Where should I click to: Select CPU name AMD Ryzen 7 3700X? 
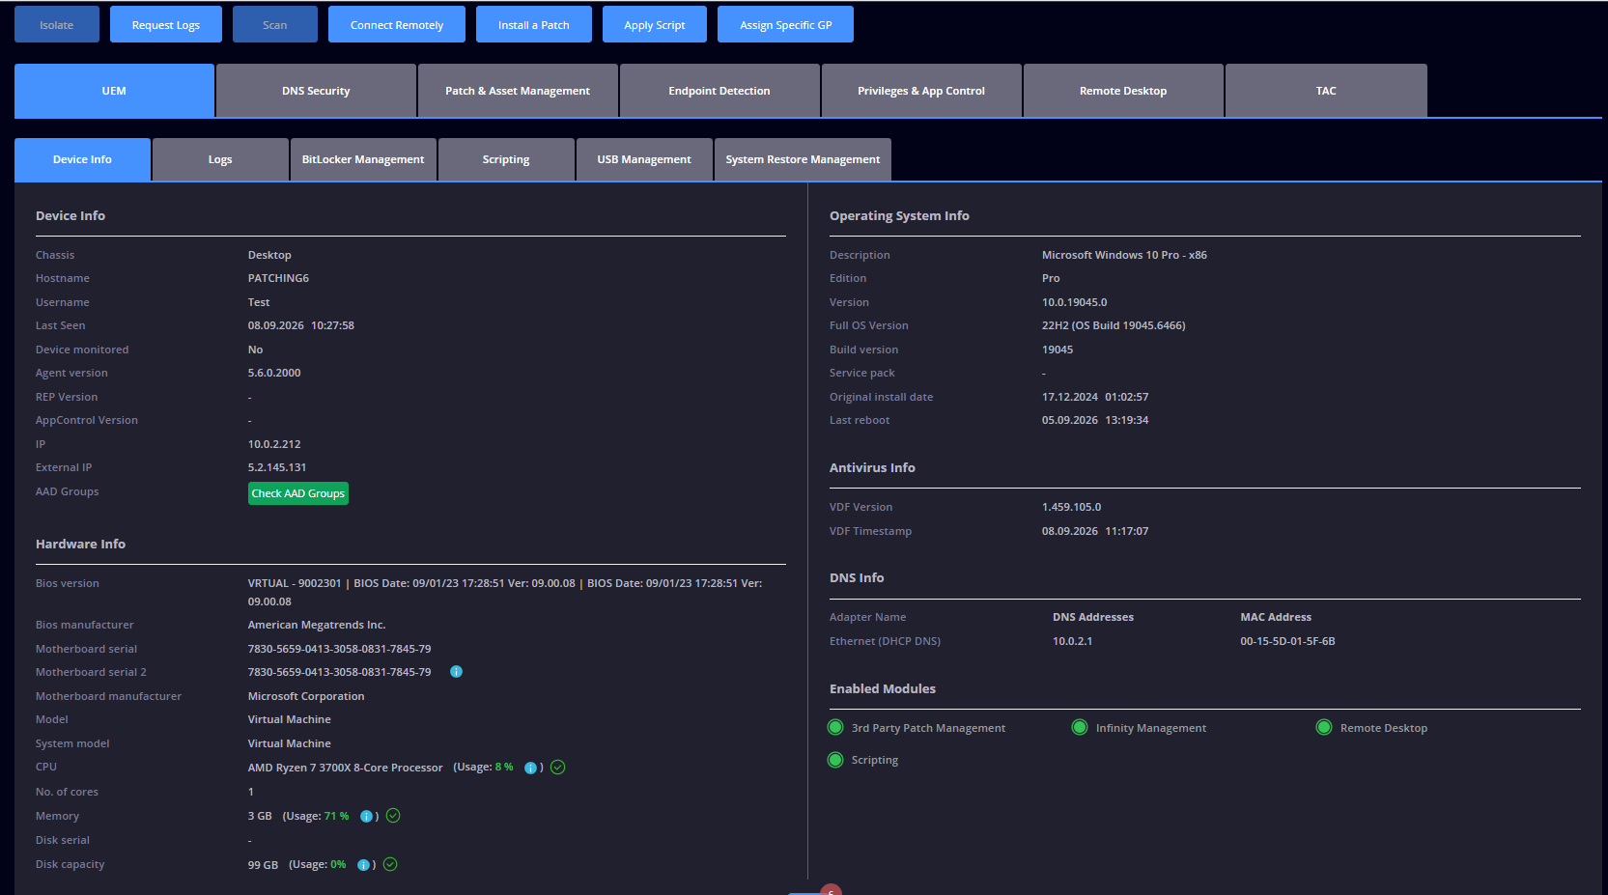point(345,768)
